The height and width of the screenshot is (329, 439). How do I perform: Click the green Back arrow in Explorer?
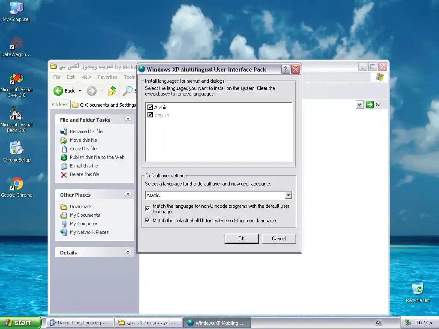(x=58, y=91)
